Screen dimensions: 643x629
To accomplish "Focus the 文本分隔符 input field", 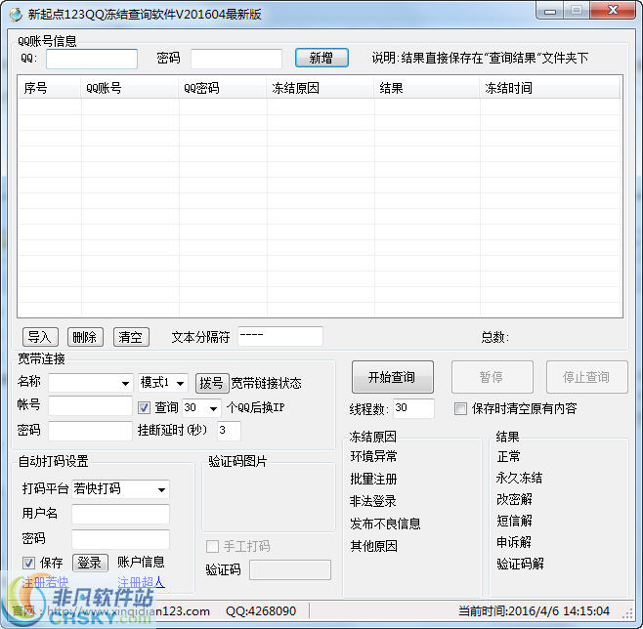I will click(280, 336).
